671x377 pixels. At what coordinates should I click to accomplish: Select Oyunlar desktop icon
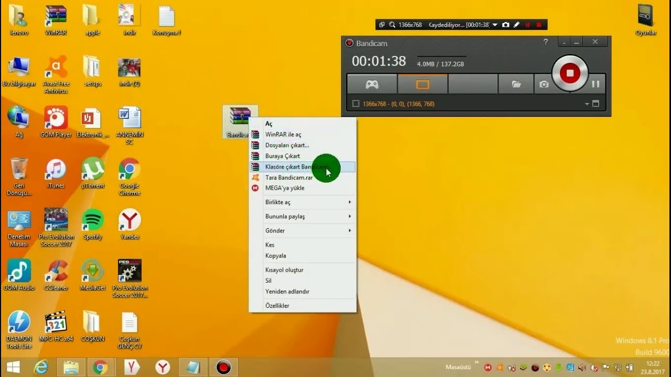645,20
